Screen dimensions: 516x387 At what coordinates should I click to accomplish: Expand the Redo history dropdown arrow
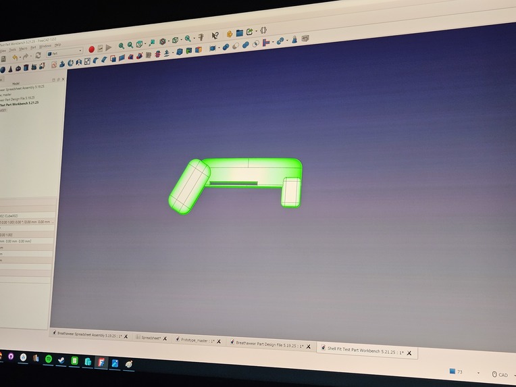[31, 56]
